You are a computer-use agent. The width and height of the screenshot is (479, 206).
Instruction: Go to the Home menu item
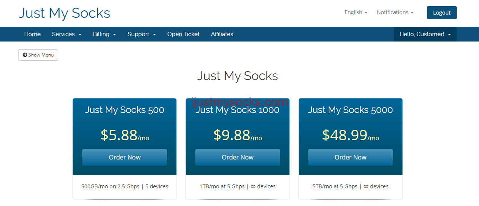[32, 34]
